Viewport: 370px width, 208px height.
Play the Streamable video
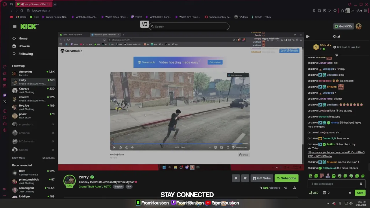pyautogui.click(x=114, y=147)
